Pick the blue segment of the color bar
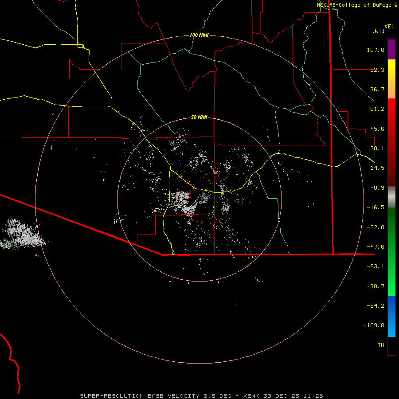The width and height of the screenshot is (399, 399). (391, 316)
